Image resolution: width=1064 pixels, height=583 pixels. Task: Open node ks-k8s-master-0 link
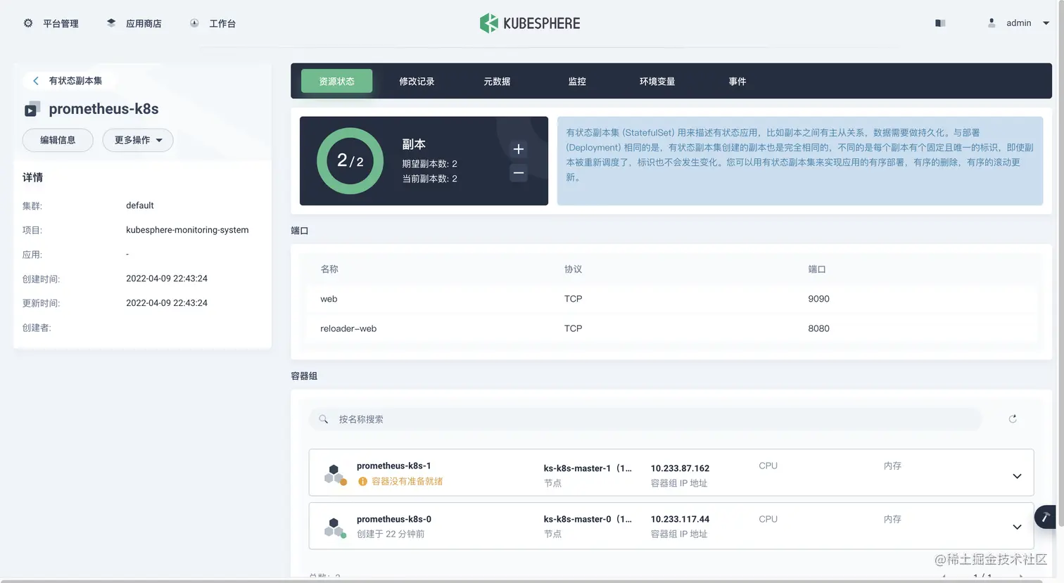(588, 519)
